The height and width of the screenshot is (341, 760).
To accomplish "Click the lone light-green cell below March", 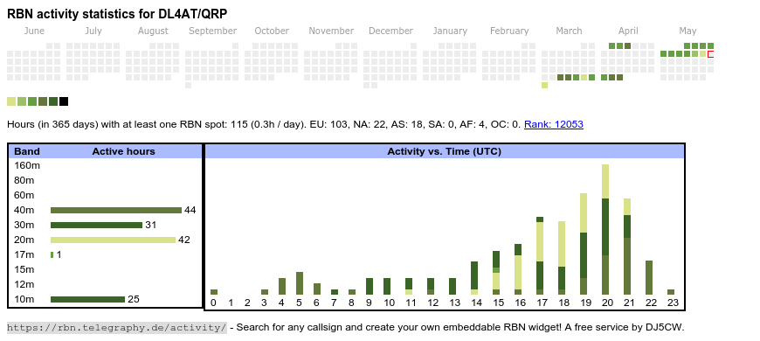I will (545, 86).
